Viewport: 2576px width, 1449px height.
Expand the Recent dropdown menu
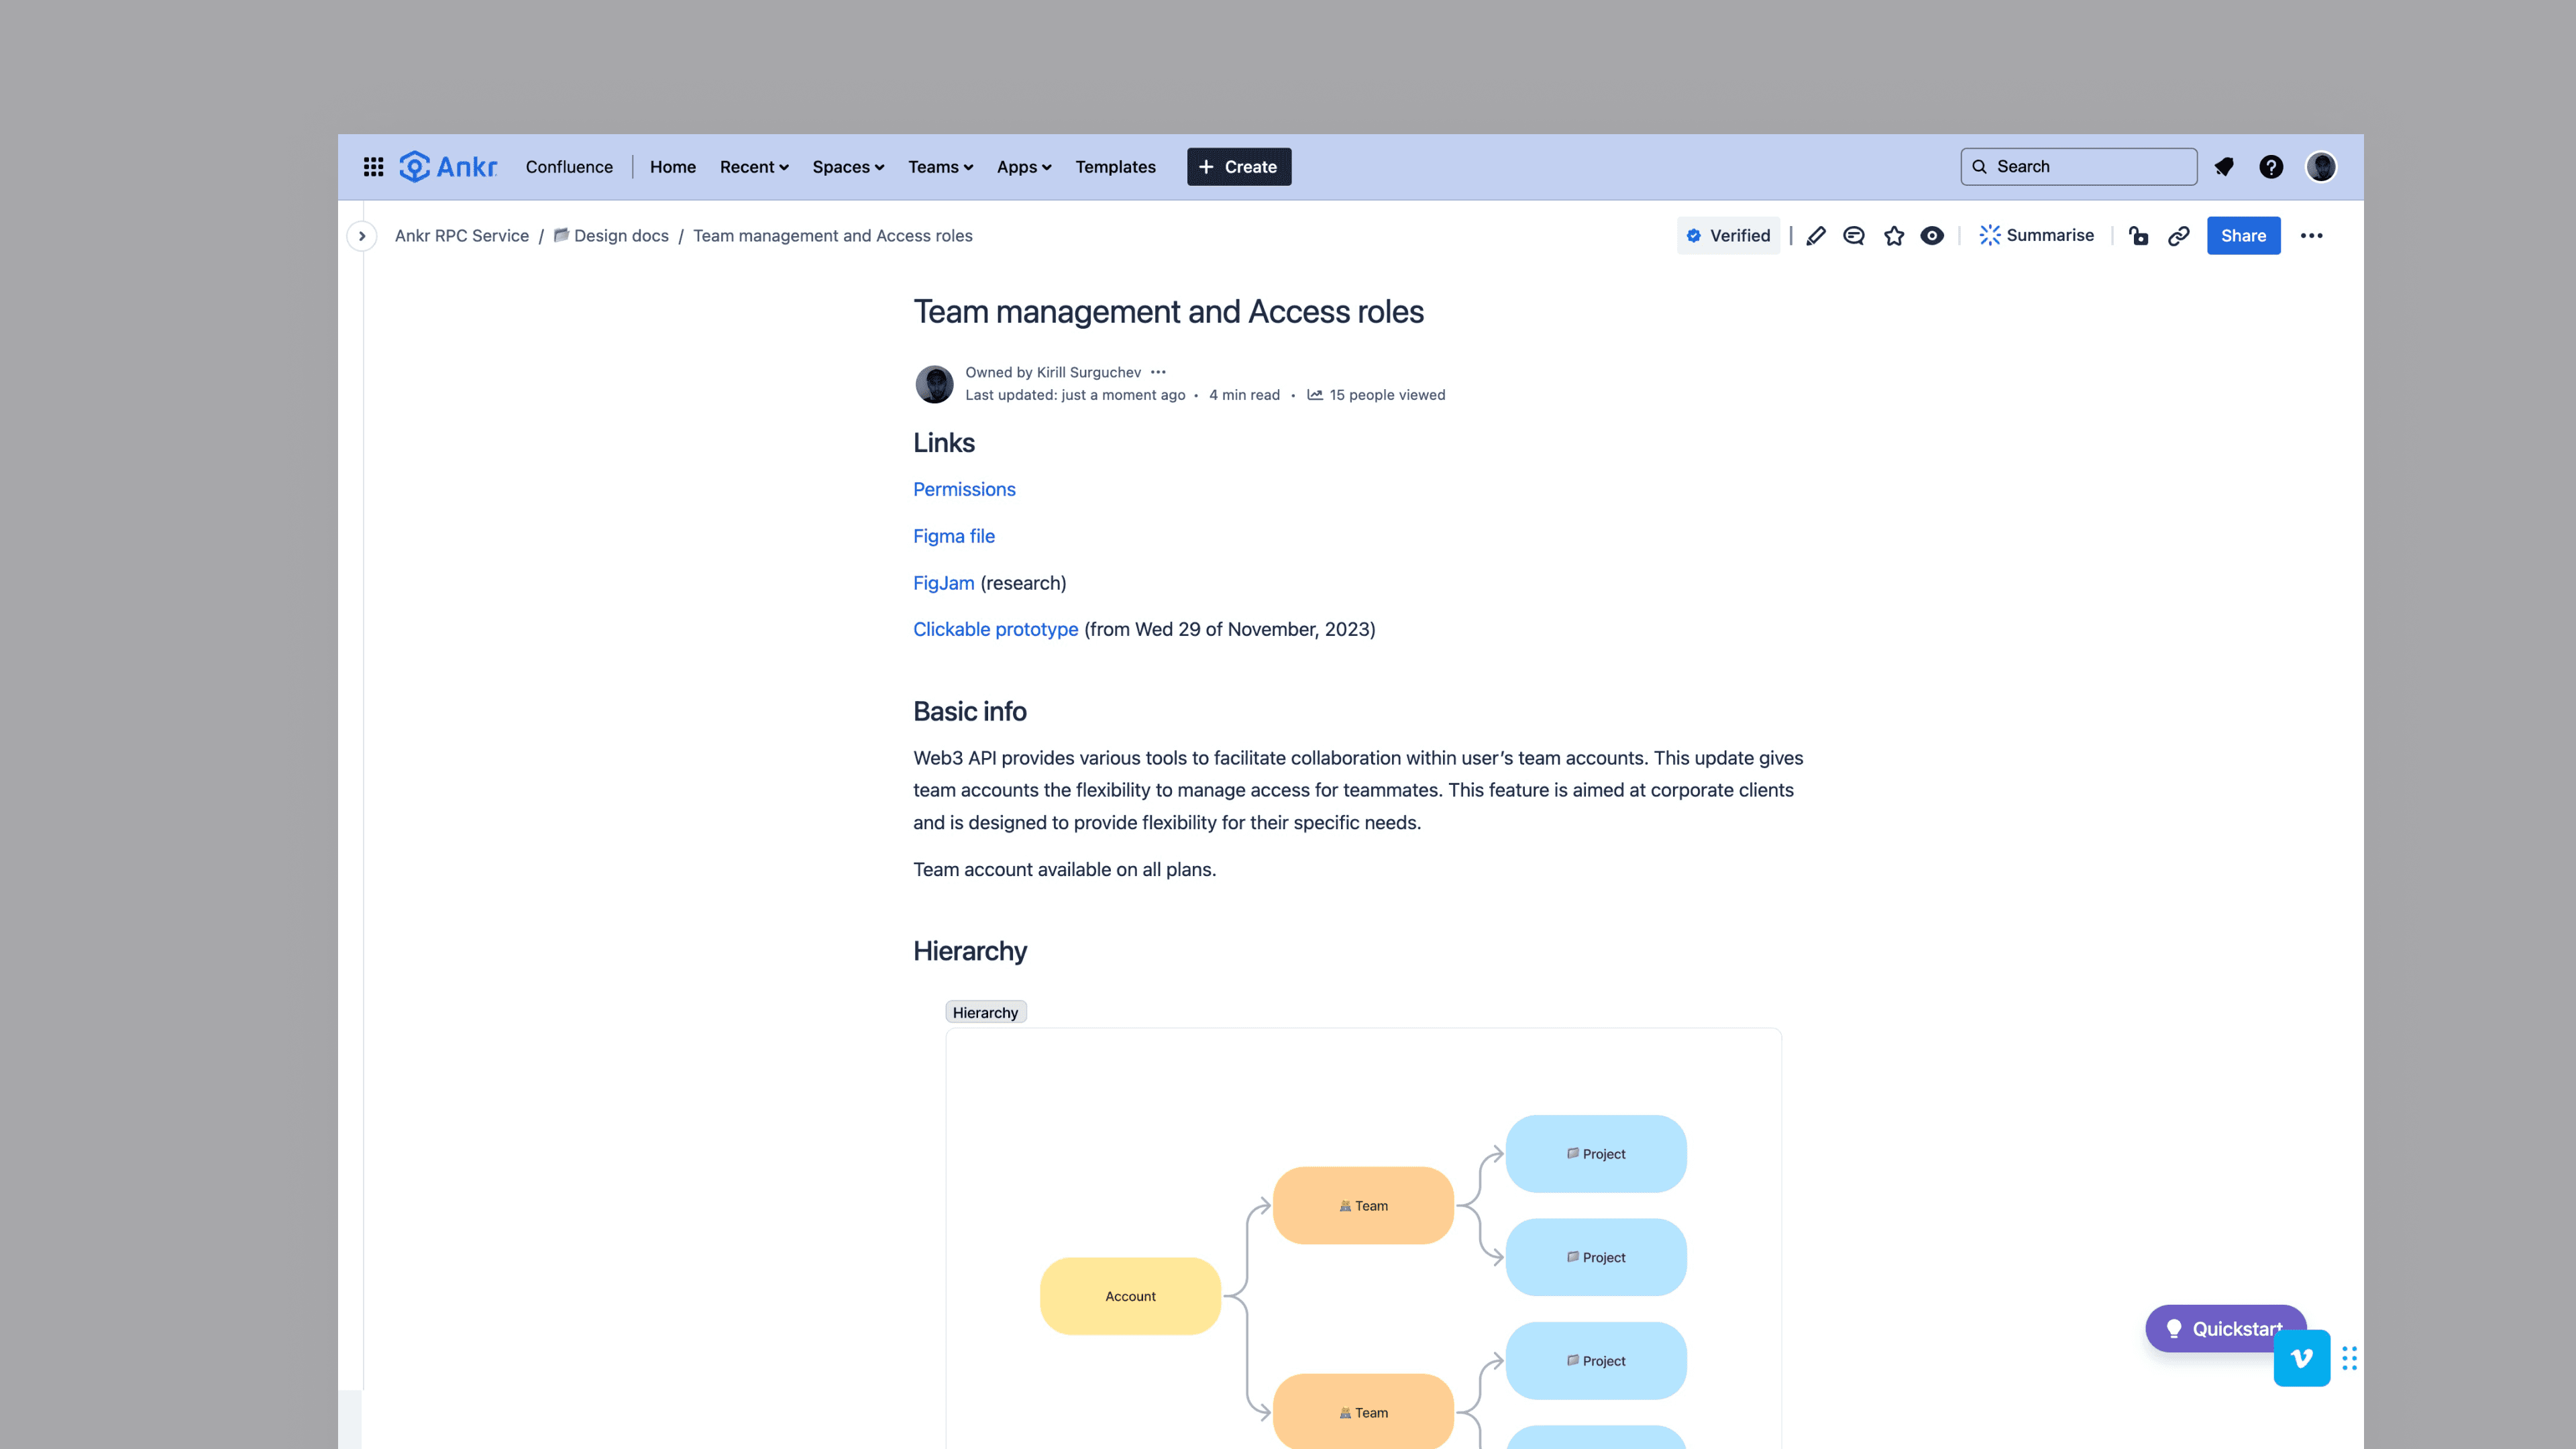[754, 167]
